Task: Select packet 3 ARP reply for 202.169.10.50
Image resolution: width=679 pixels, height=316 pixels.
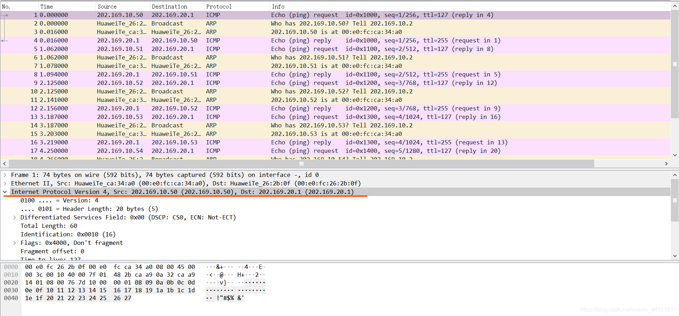Action: [335, 32]
